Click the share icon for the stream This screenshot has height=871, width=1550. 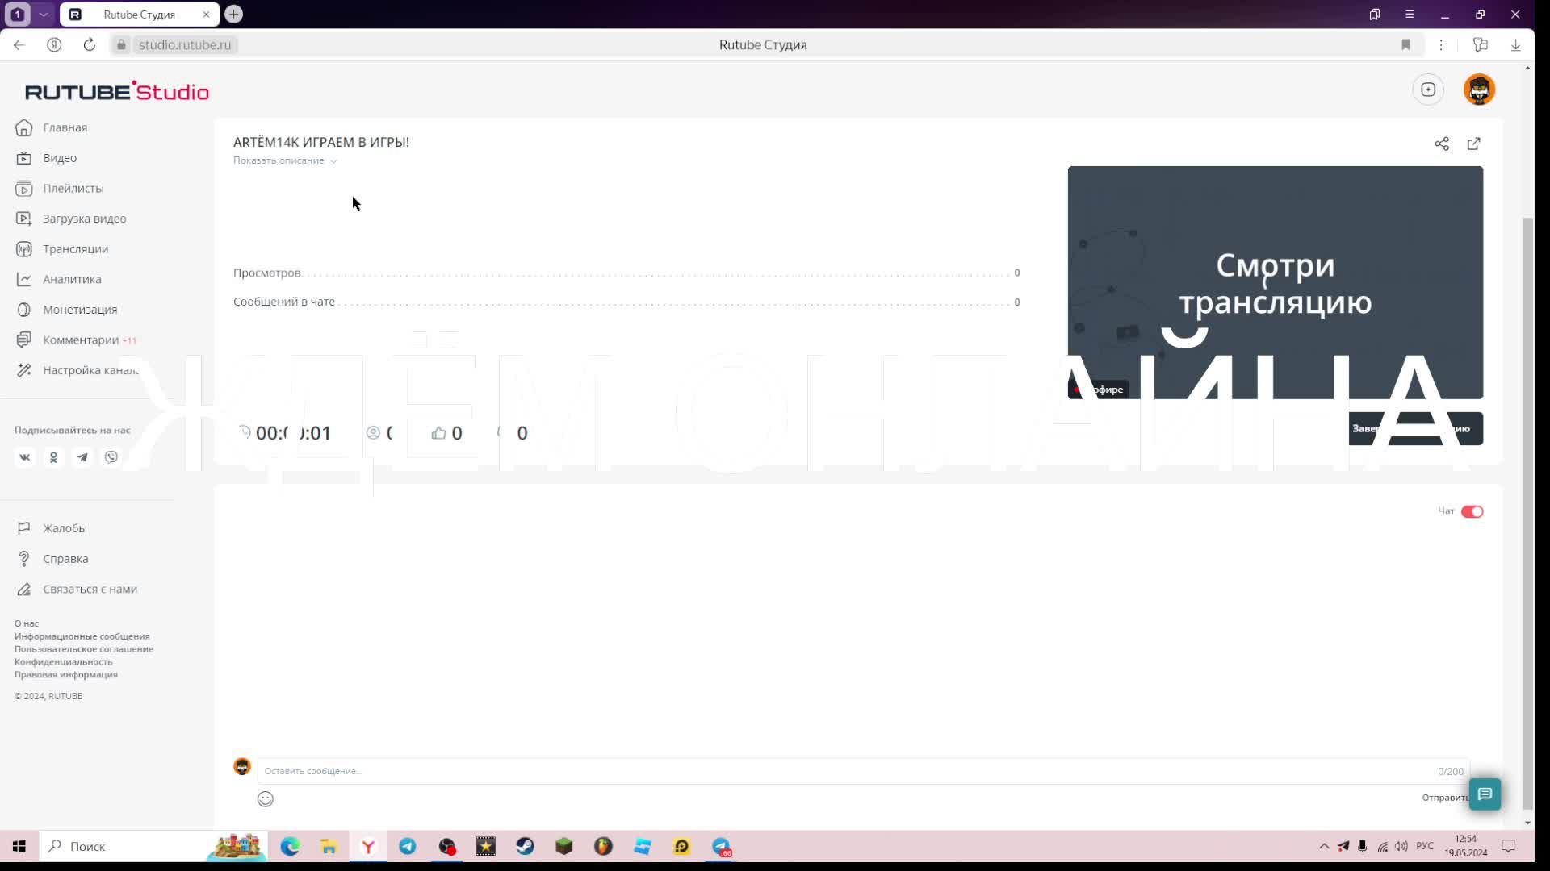pos(1442,144)
